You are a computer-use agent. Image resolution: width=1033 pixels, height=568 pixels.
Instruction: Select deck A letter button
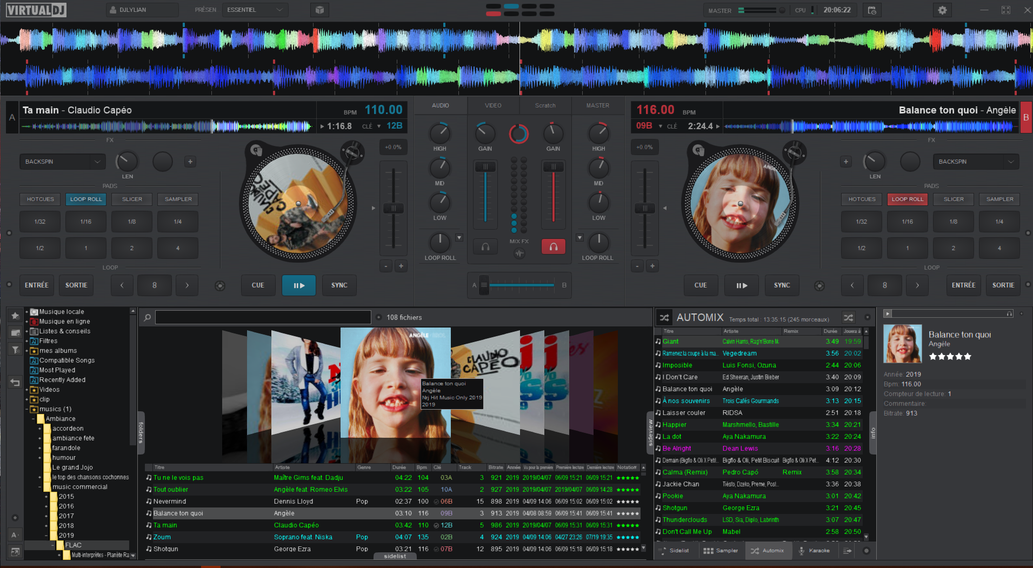[12, 117]
